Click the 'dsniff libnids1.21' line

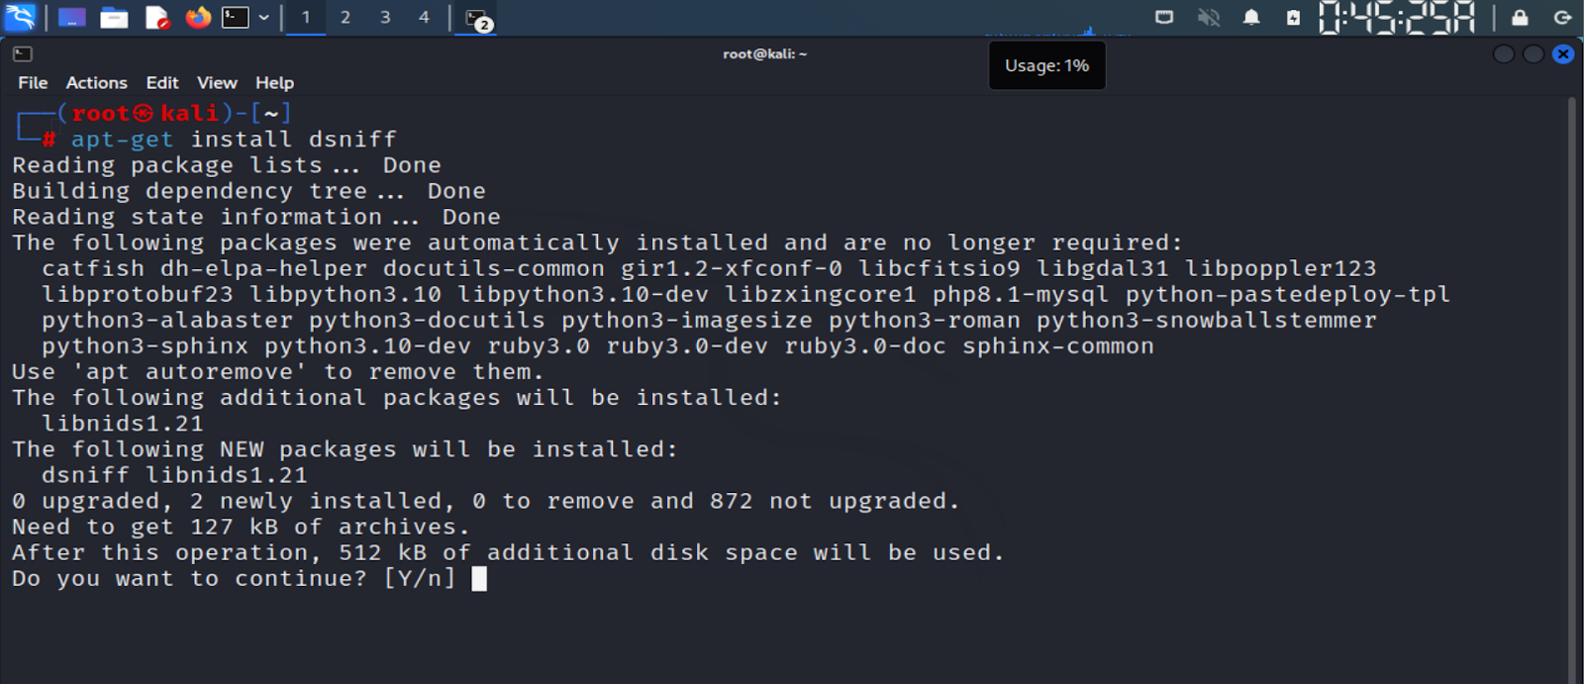(174, 475)
